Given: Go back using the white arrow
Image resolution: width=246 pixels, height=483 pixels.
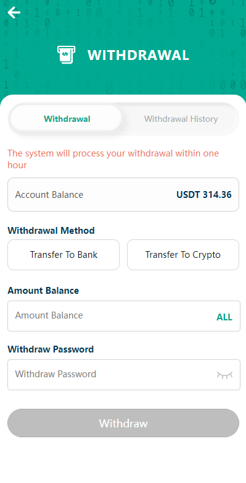Looking at the screenshot, I should pos(14,12).
